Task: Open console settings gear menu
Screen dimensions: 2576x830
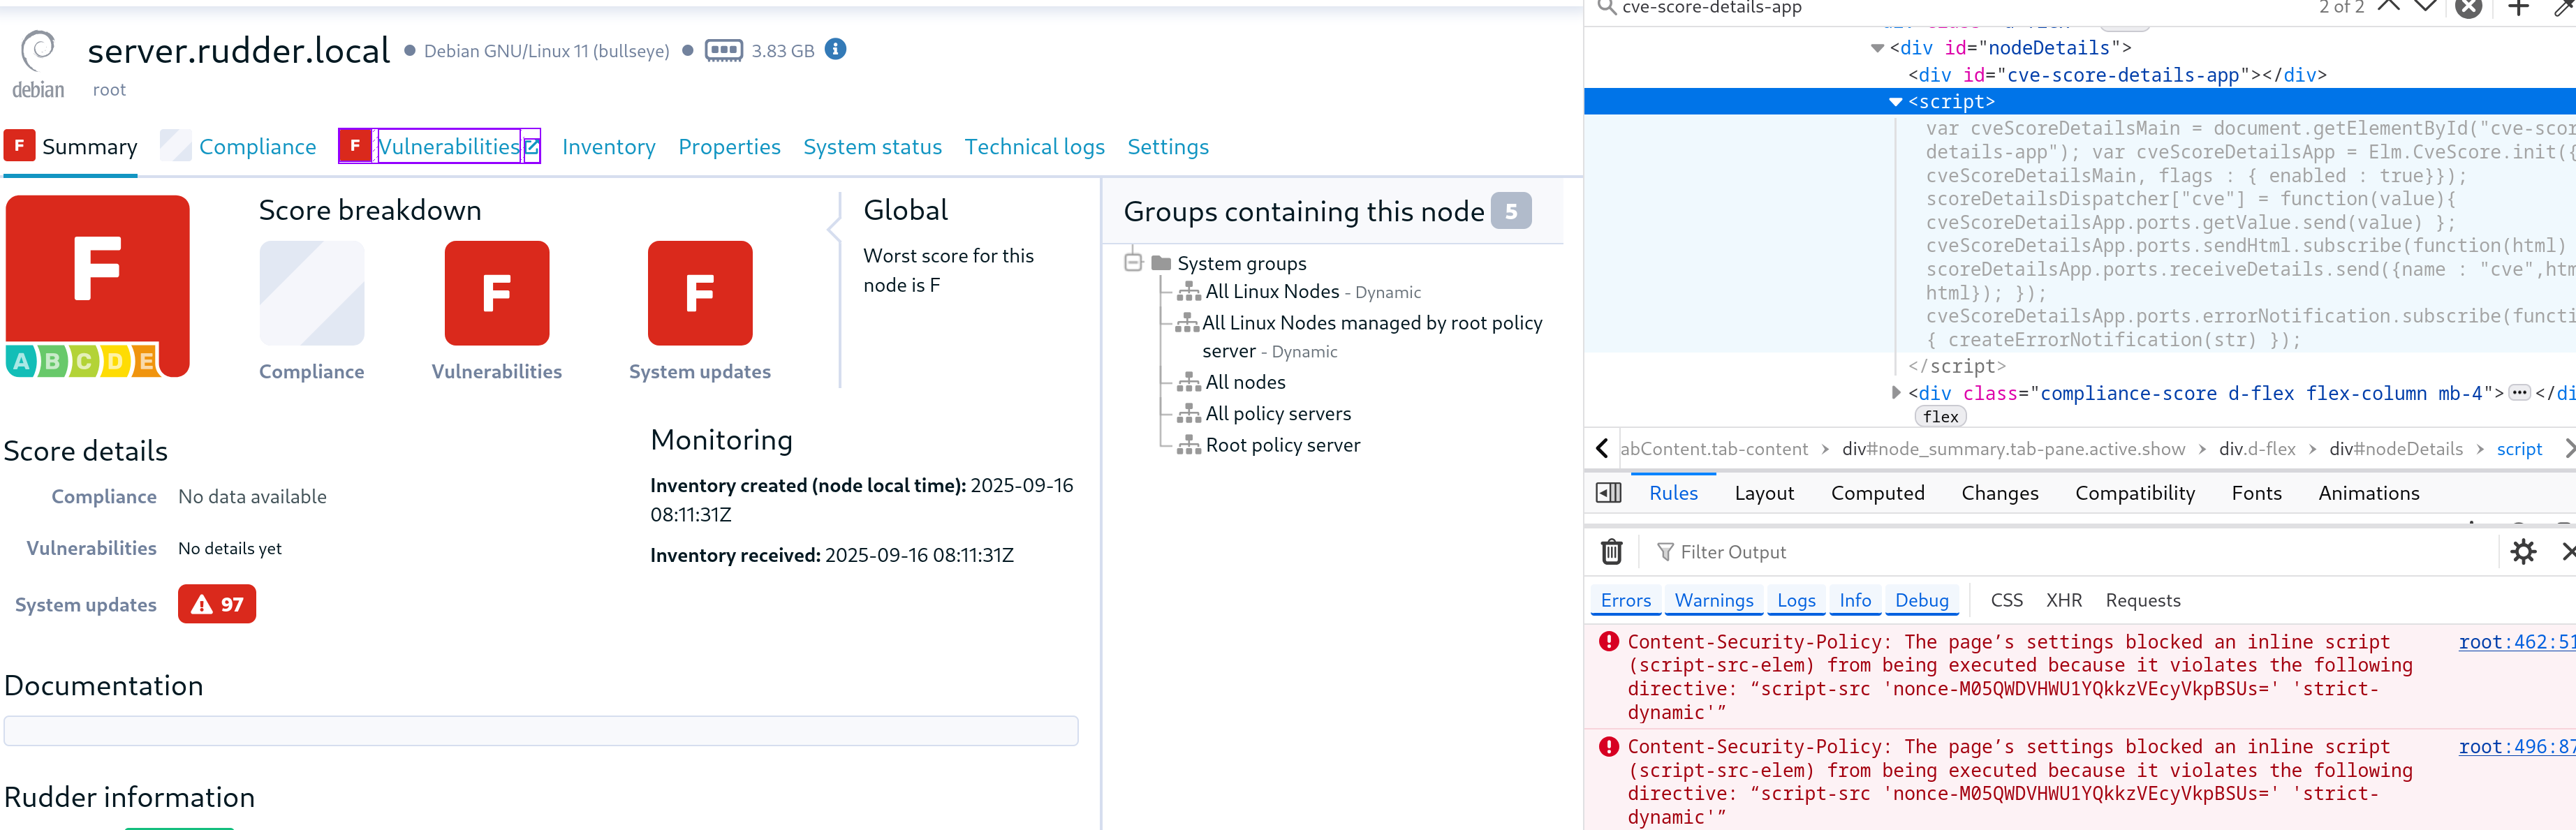Action: click(2524, 552)
